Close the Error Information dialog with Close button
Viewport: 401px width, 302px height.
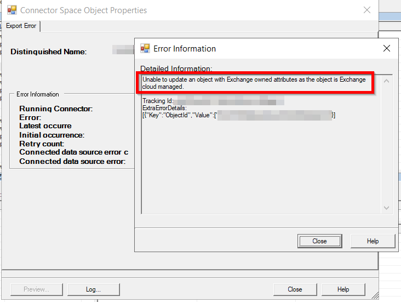pos(319,241)
